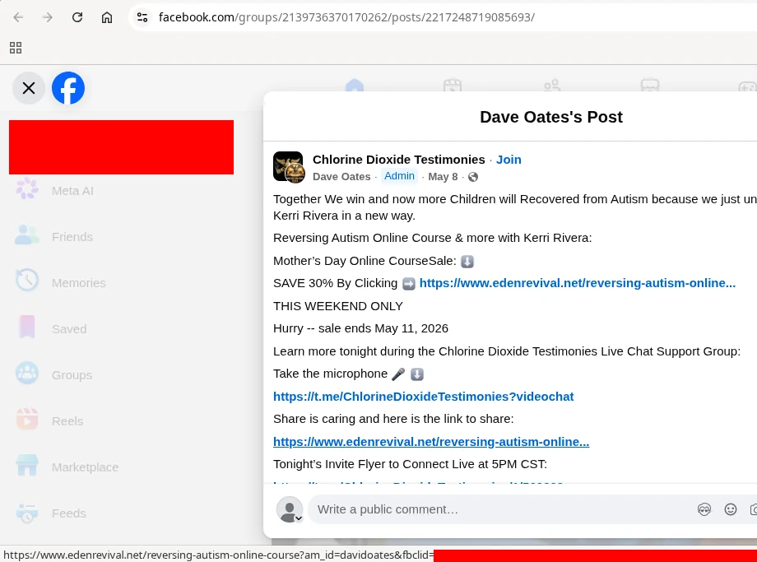Open Chlorine Dioxide Testimonies group name
The height and width of the screenshot is (562, 757).
(399, 160)
